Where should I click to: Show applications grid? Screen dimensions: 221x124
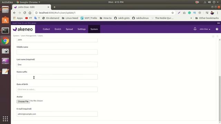(5, 119)
